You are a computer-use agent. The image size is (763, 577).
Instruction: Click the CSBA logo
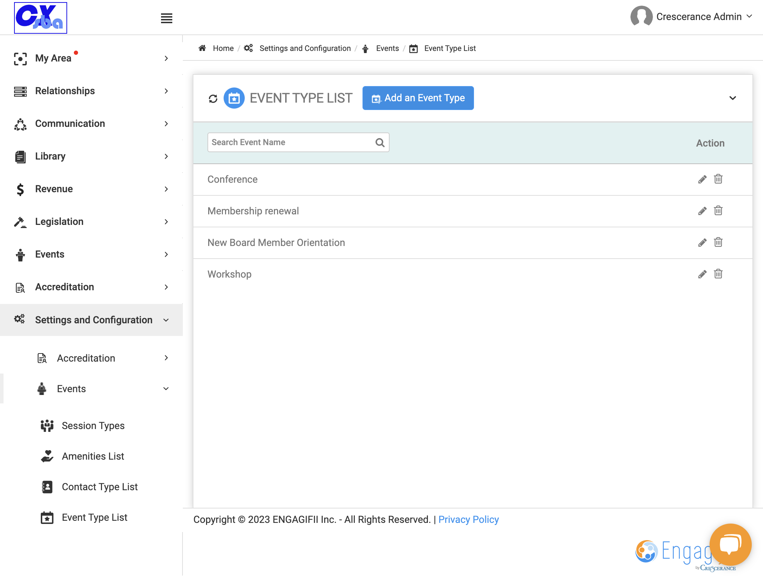[40, 18]
